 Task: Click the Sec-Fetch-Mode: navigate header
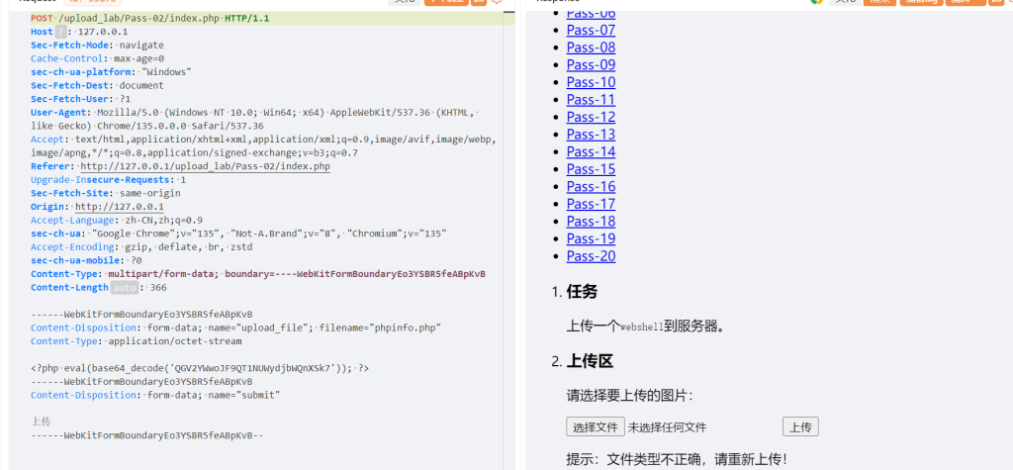click(97, 46)
